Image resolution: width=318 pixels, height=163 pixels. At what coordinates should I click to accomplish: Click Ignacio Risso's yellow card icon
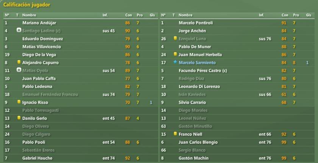pos(19,102)
